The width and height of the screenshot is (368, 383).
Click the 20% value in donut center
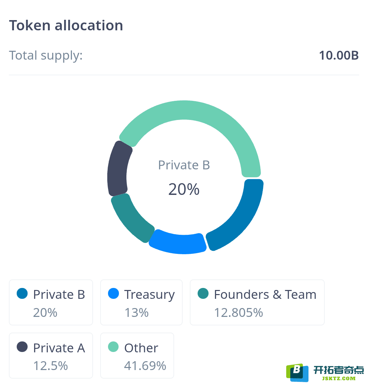coord(184,189)
